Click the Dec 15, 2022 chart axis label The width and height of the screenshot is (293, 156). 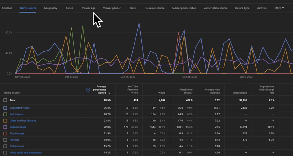(x=128, y=77)
